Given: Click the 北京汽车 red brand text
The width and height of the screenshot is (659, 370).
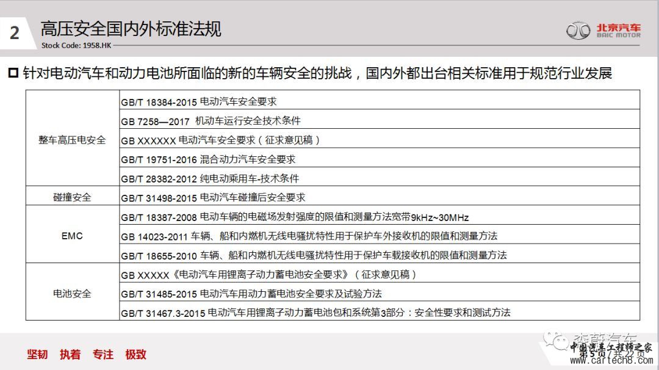Looking at the screenshot, I should [x=618, y=27].
